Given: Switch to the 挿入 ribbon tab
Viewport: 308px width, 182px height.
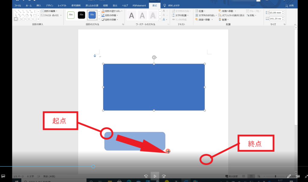Looking at the screenshot, I should click(x=39, y=6).
